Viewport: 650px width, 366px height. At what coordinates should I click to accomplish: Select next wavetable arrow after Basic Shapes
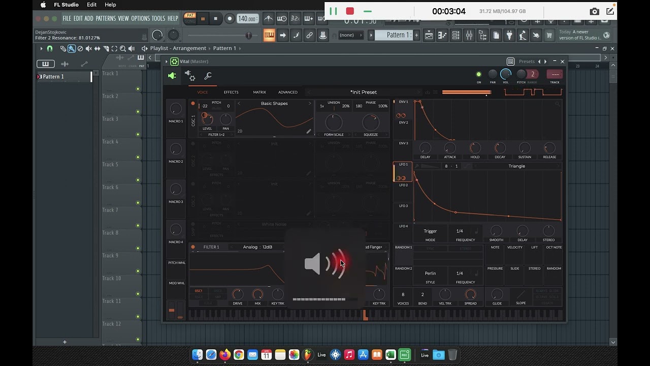[310, 103]
